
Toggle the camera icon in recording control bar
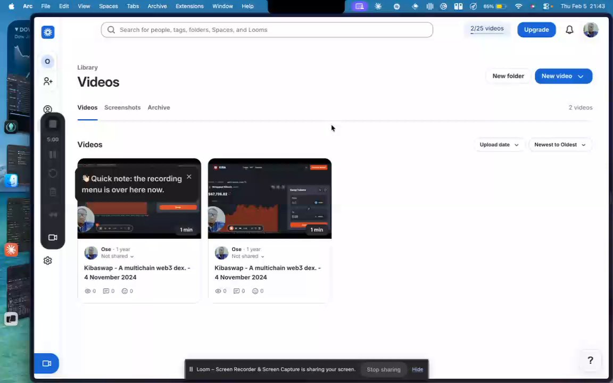coord(53,237)
